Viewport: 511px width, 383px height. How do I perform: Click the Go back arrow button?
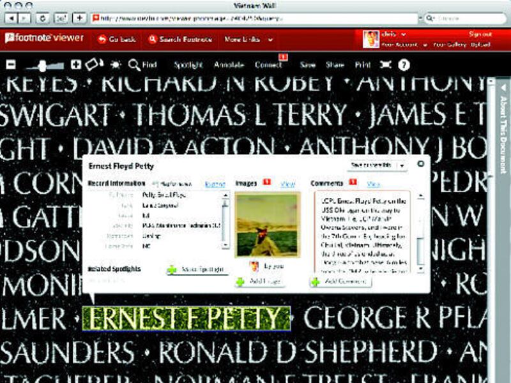[117, 40]
